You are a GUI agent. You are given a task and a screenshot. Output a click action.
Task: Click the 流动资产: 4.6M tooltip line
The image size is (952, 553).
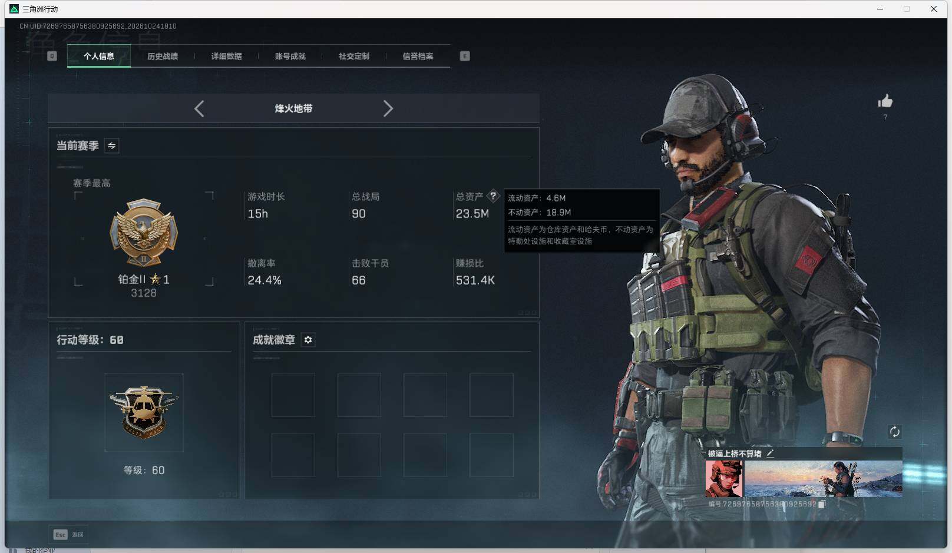(x=537, y=198)
